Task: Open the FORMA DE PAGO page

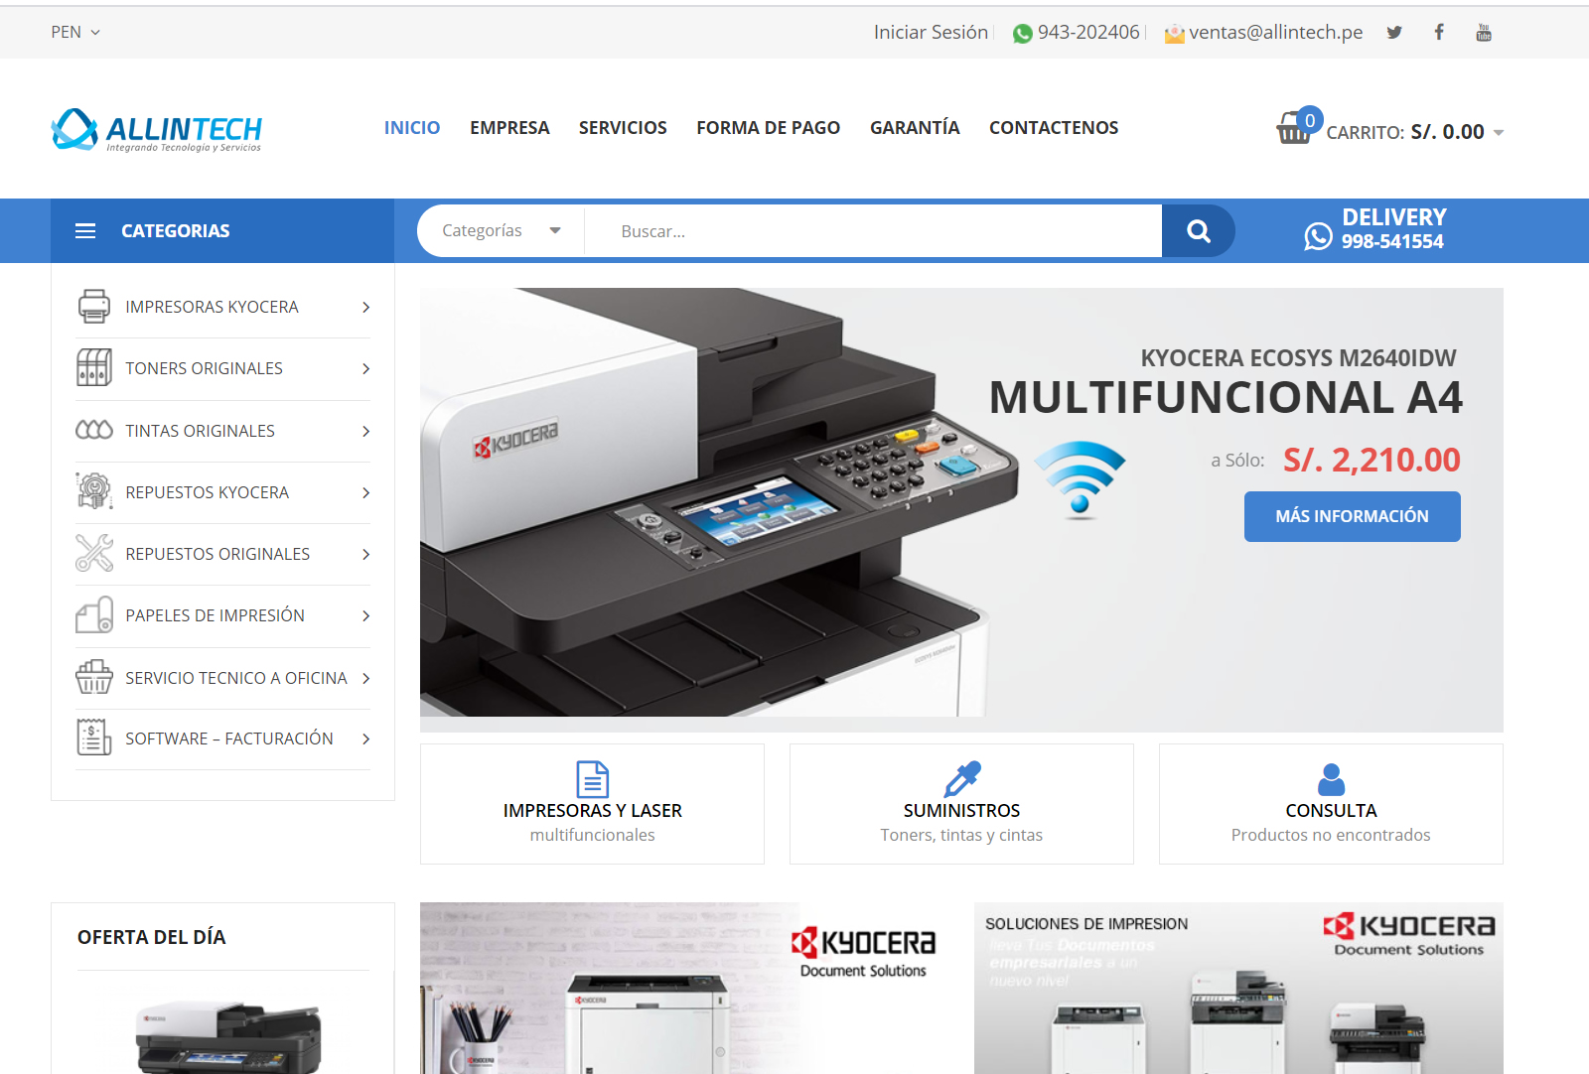Action: point(769,128)
